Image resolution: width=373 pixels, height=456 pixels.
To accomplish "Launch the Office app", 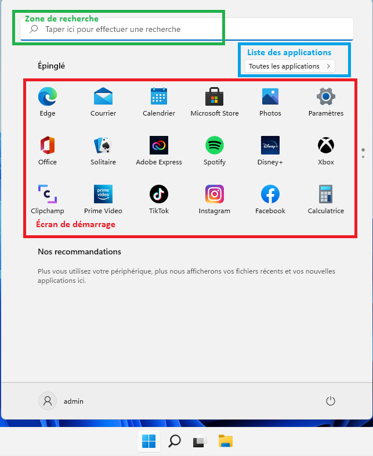I will coord(48,145).
